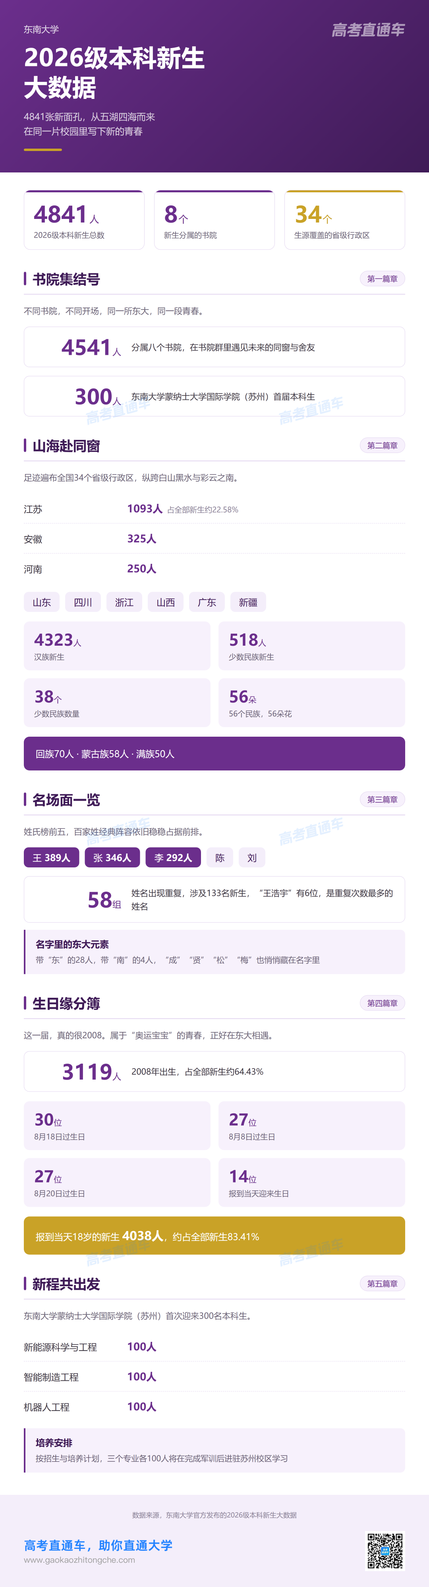This screenshot has height=1587, width=429.
Task: Click the 山海赴同窗 section heading
Action: tap(66, 445)
